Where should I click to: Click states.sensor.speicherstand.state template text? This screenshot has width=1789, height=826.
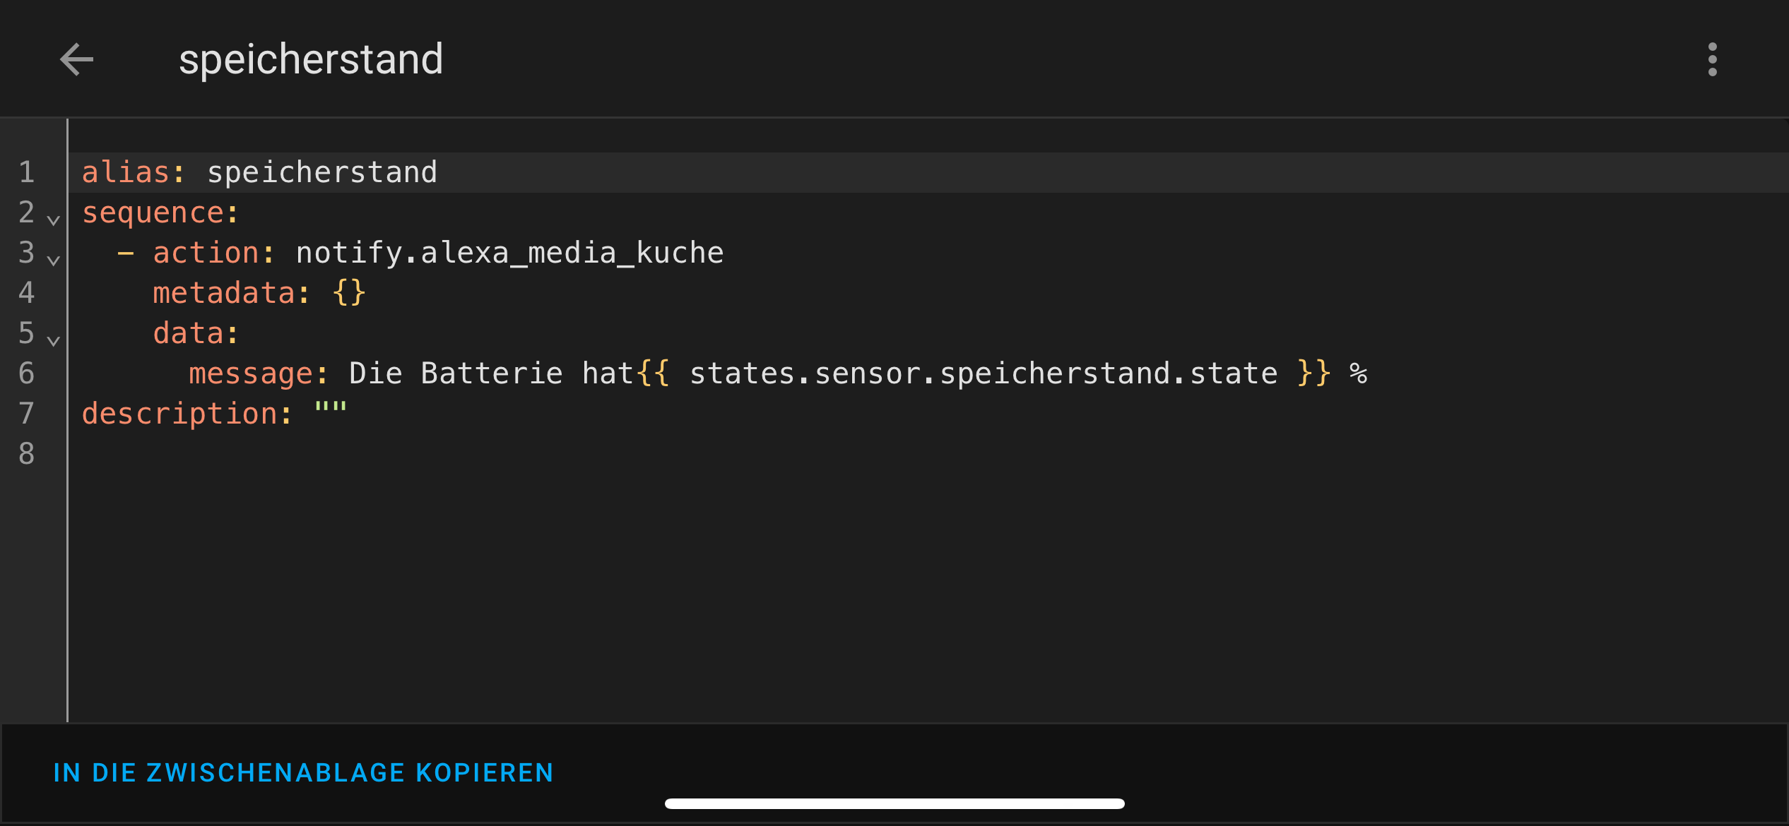click(984, 373)
